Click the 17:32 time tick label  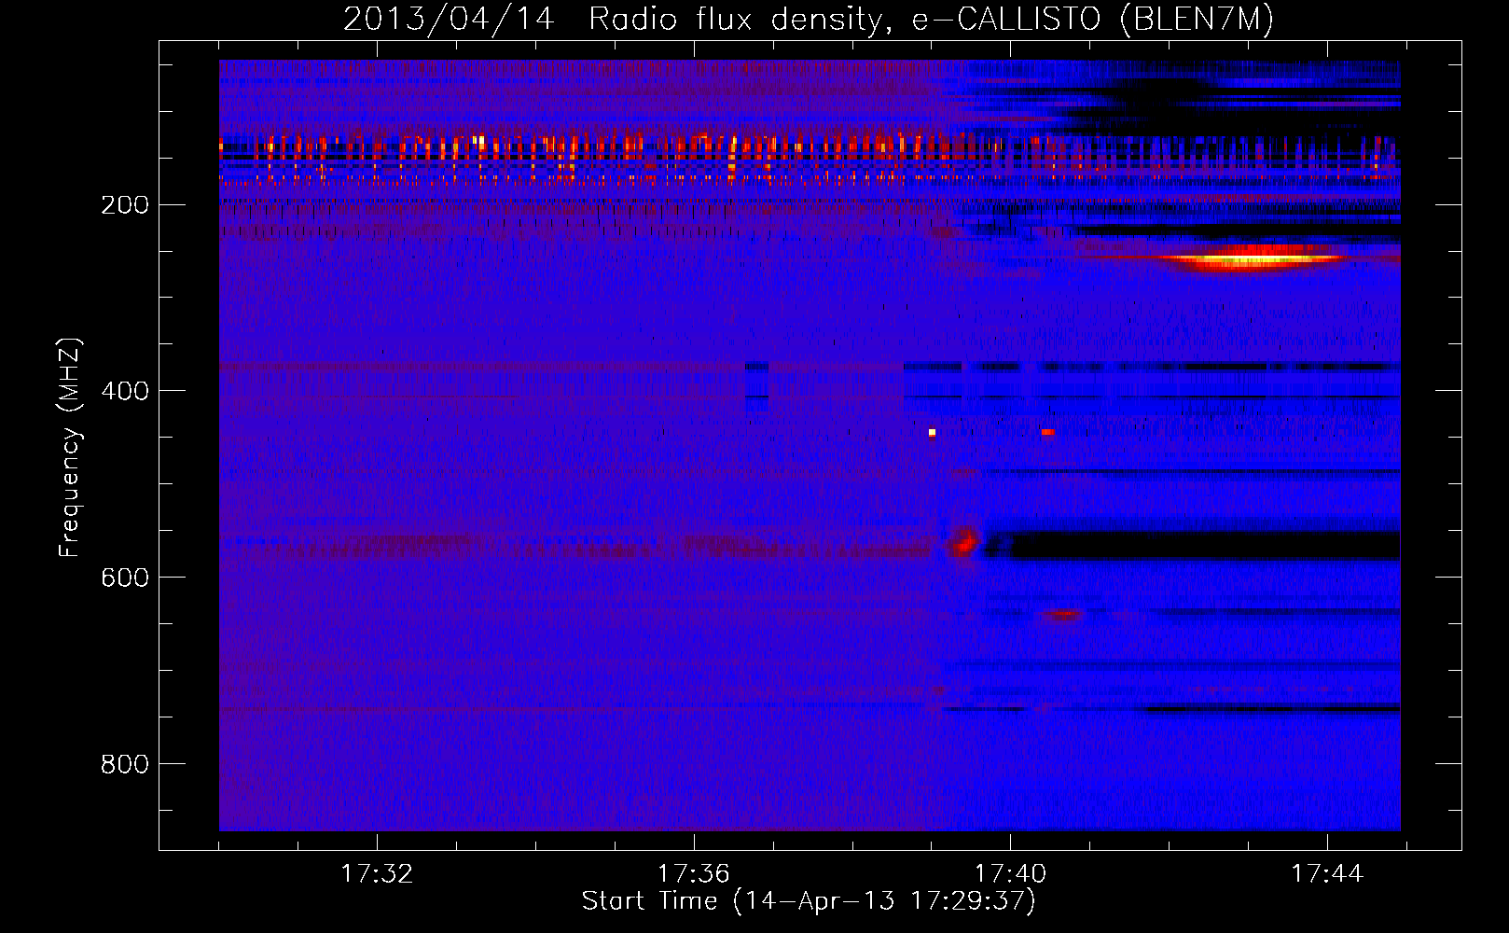[377, 874]
